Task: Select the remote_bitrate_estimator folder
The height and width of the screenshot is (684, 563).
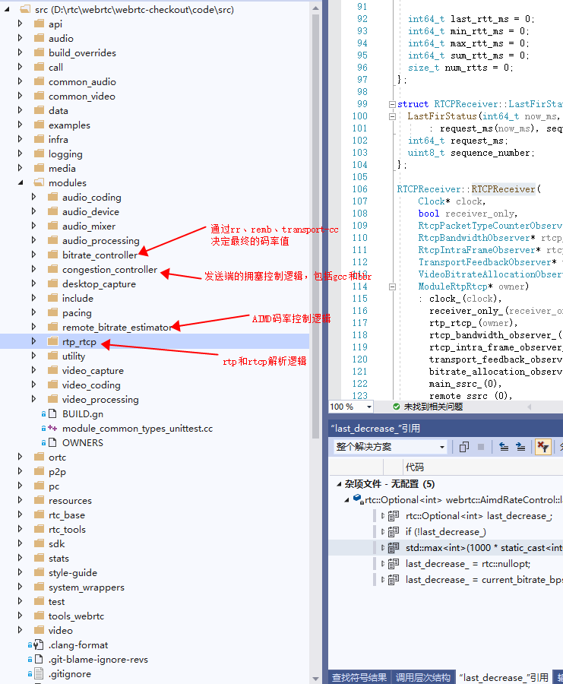Action: click(x=116, y=327)
